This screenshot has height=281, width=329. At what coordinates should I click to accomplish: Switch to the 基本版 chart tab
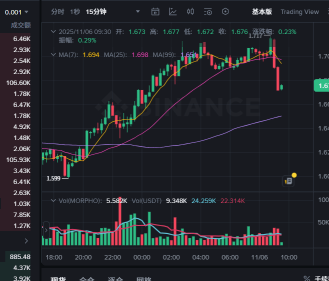pyautogui.click(x=262, y=11)
